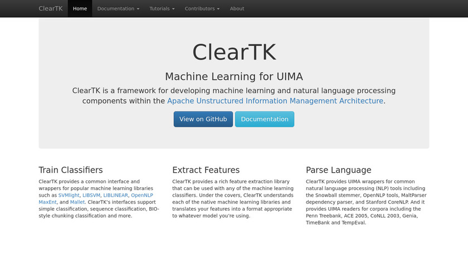Click the Extract Features heading
468x263 pixels.
click(x=206, y=170)
